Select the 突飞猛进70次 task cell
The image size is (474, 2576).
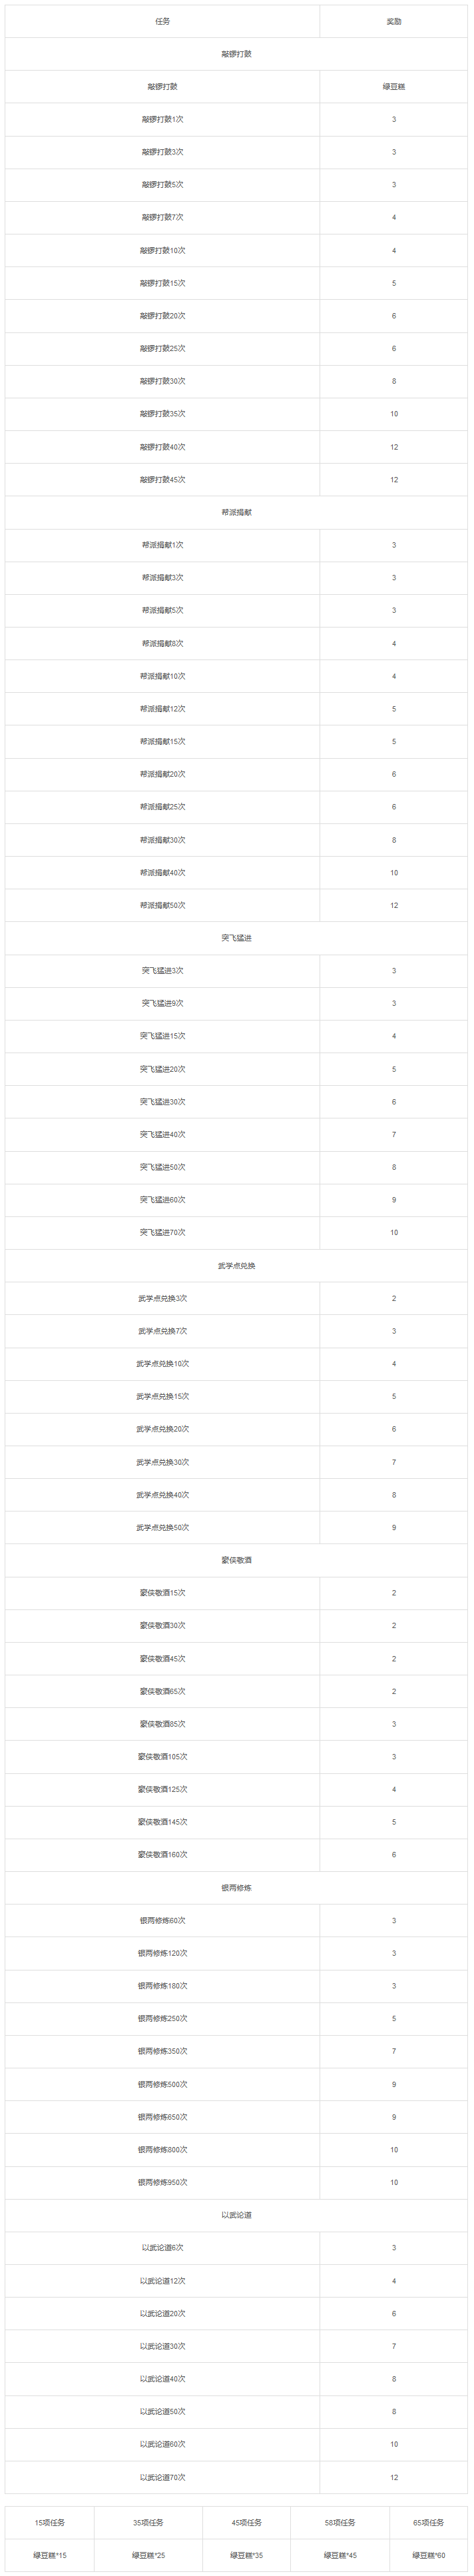click(162, 1233)
